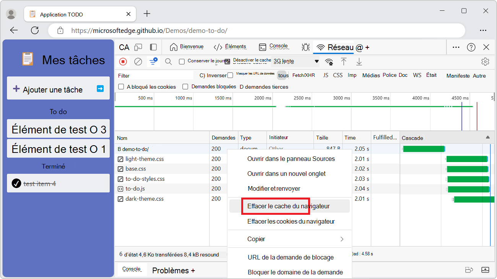This screenshot has width=497, height=279.
Task: Open the bug icon tab in DevTools
Action: [305, 47]
